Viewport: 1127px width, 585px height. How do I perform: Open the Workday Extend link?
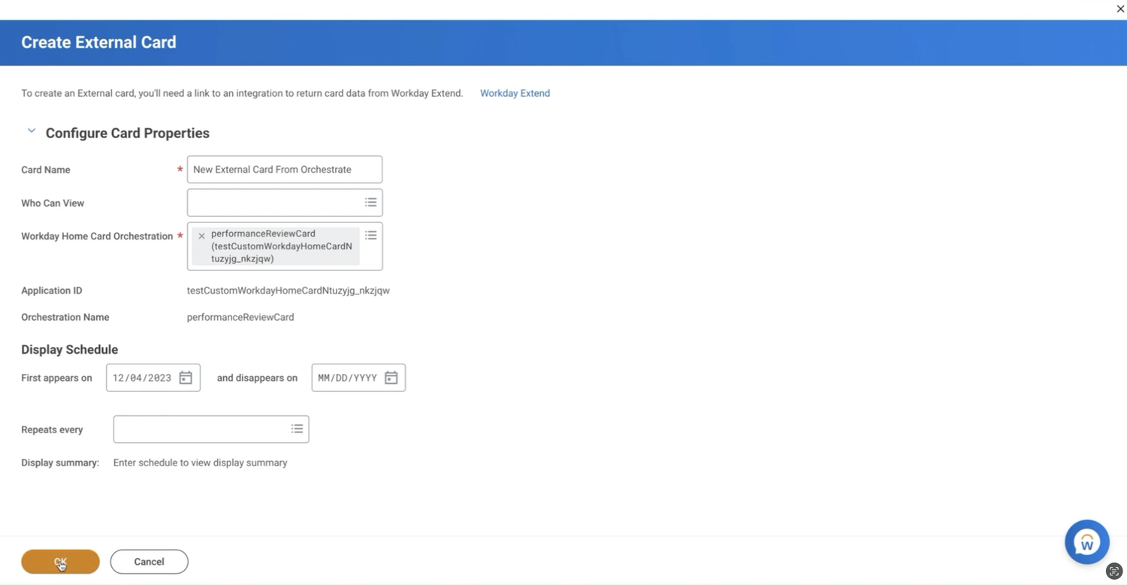[x=515, y=93]
